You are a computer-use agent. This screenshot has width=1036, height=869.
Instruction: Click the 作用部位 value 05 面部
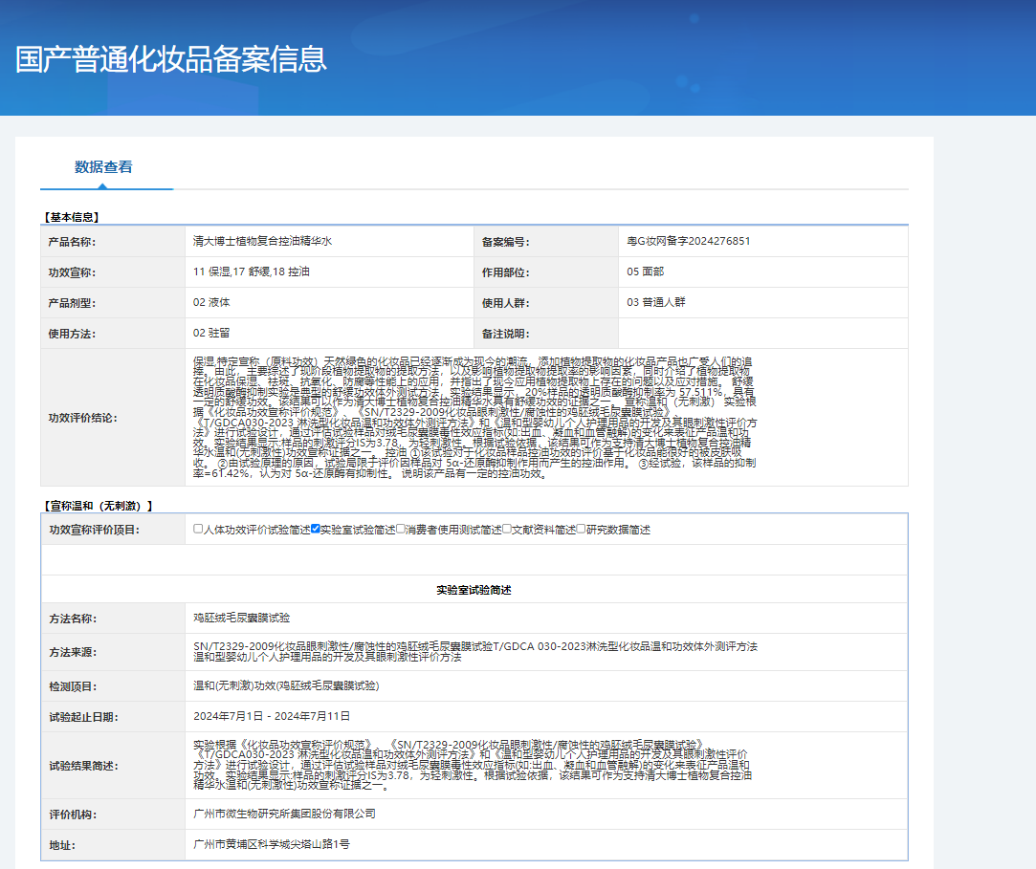click(646, 272)
